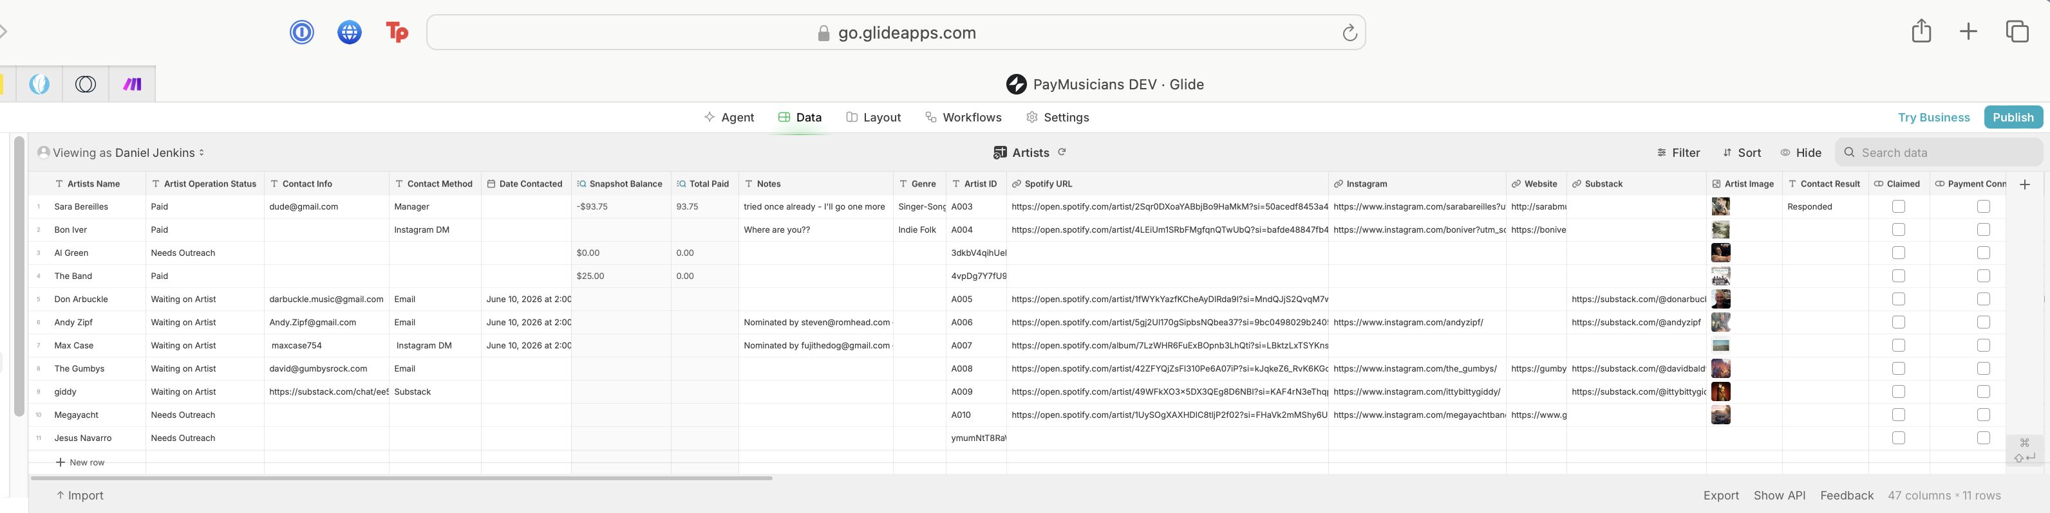Toggle Payment Conn checkbox for Andy Zipf

tap(1983, 323)
